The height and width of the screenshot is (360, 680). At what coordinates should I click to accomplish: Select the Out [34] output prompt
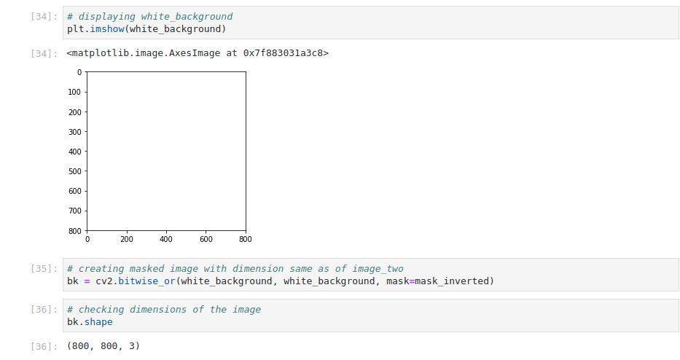pos(44,53)
